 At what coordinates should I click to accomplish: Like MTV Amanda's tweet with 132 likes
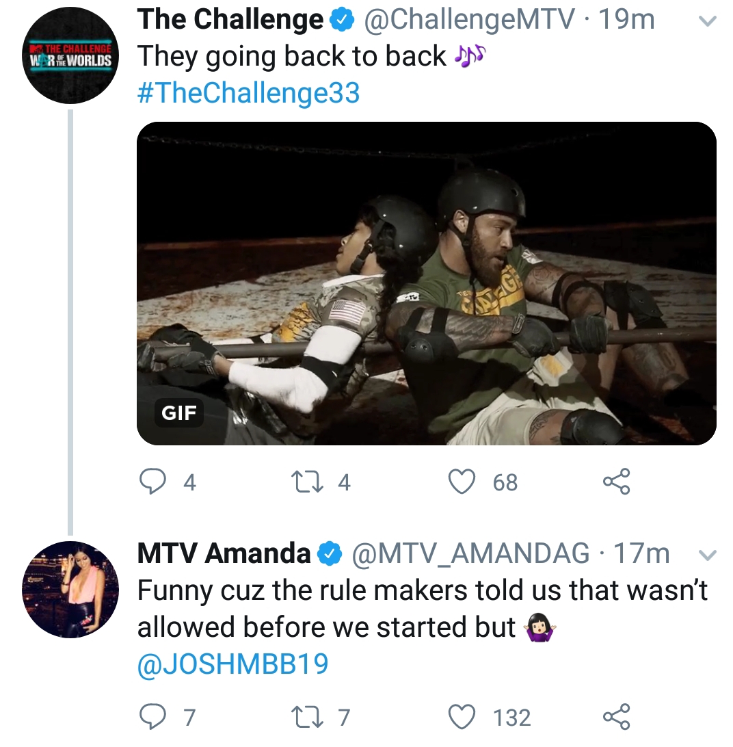462,717
